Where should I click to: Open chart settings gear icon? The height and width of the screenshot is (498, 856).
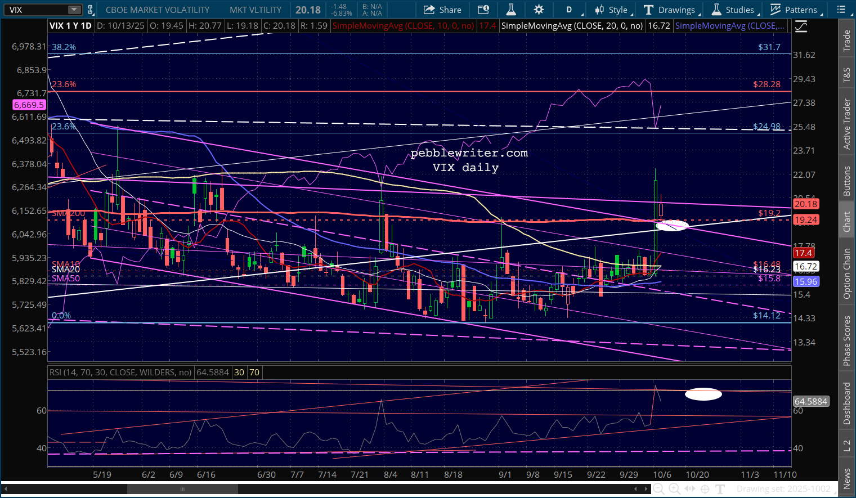539,10
